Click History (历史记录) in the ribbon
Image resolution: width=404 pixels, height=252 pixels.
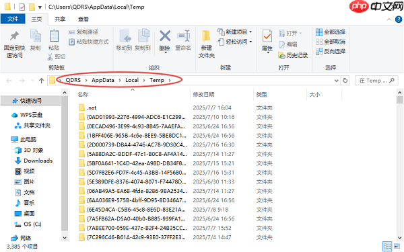(293, 55)
